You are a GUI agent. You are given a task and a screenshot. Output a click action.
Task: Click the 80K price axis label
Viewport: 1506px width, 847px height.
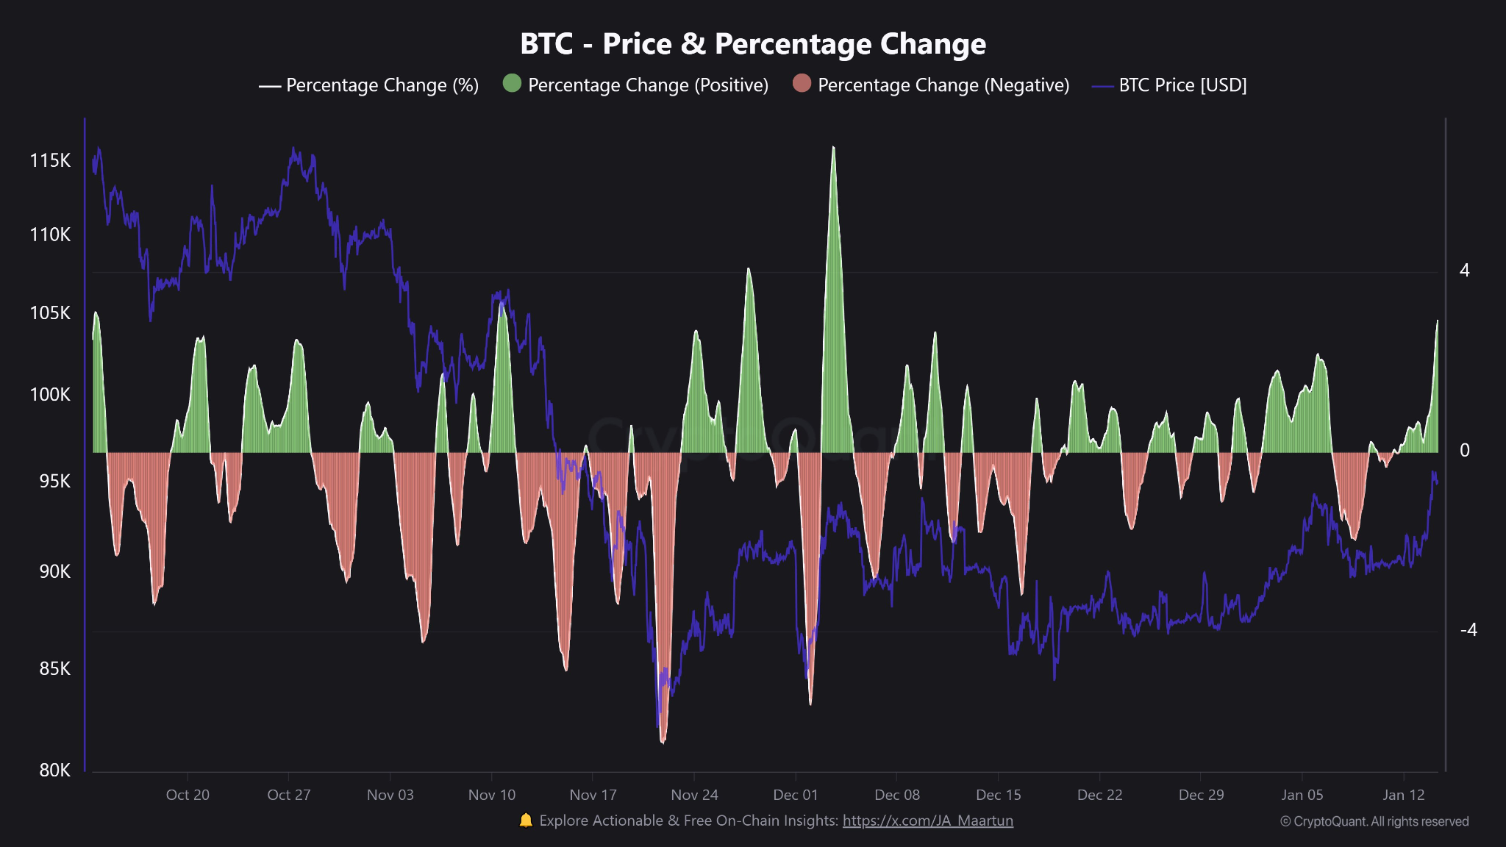(x=54, y=770)
